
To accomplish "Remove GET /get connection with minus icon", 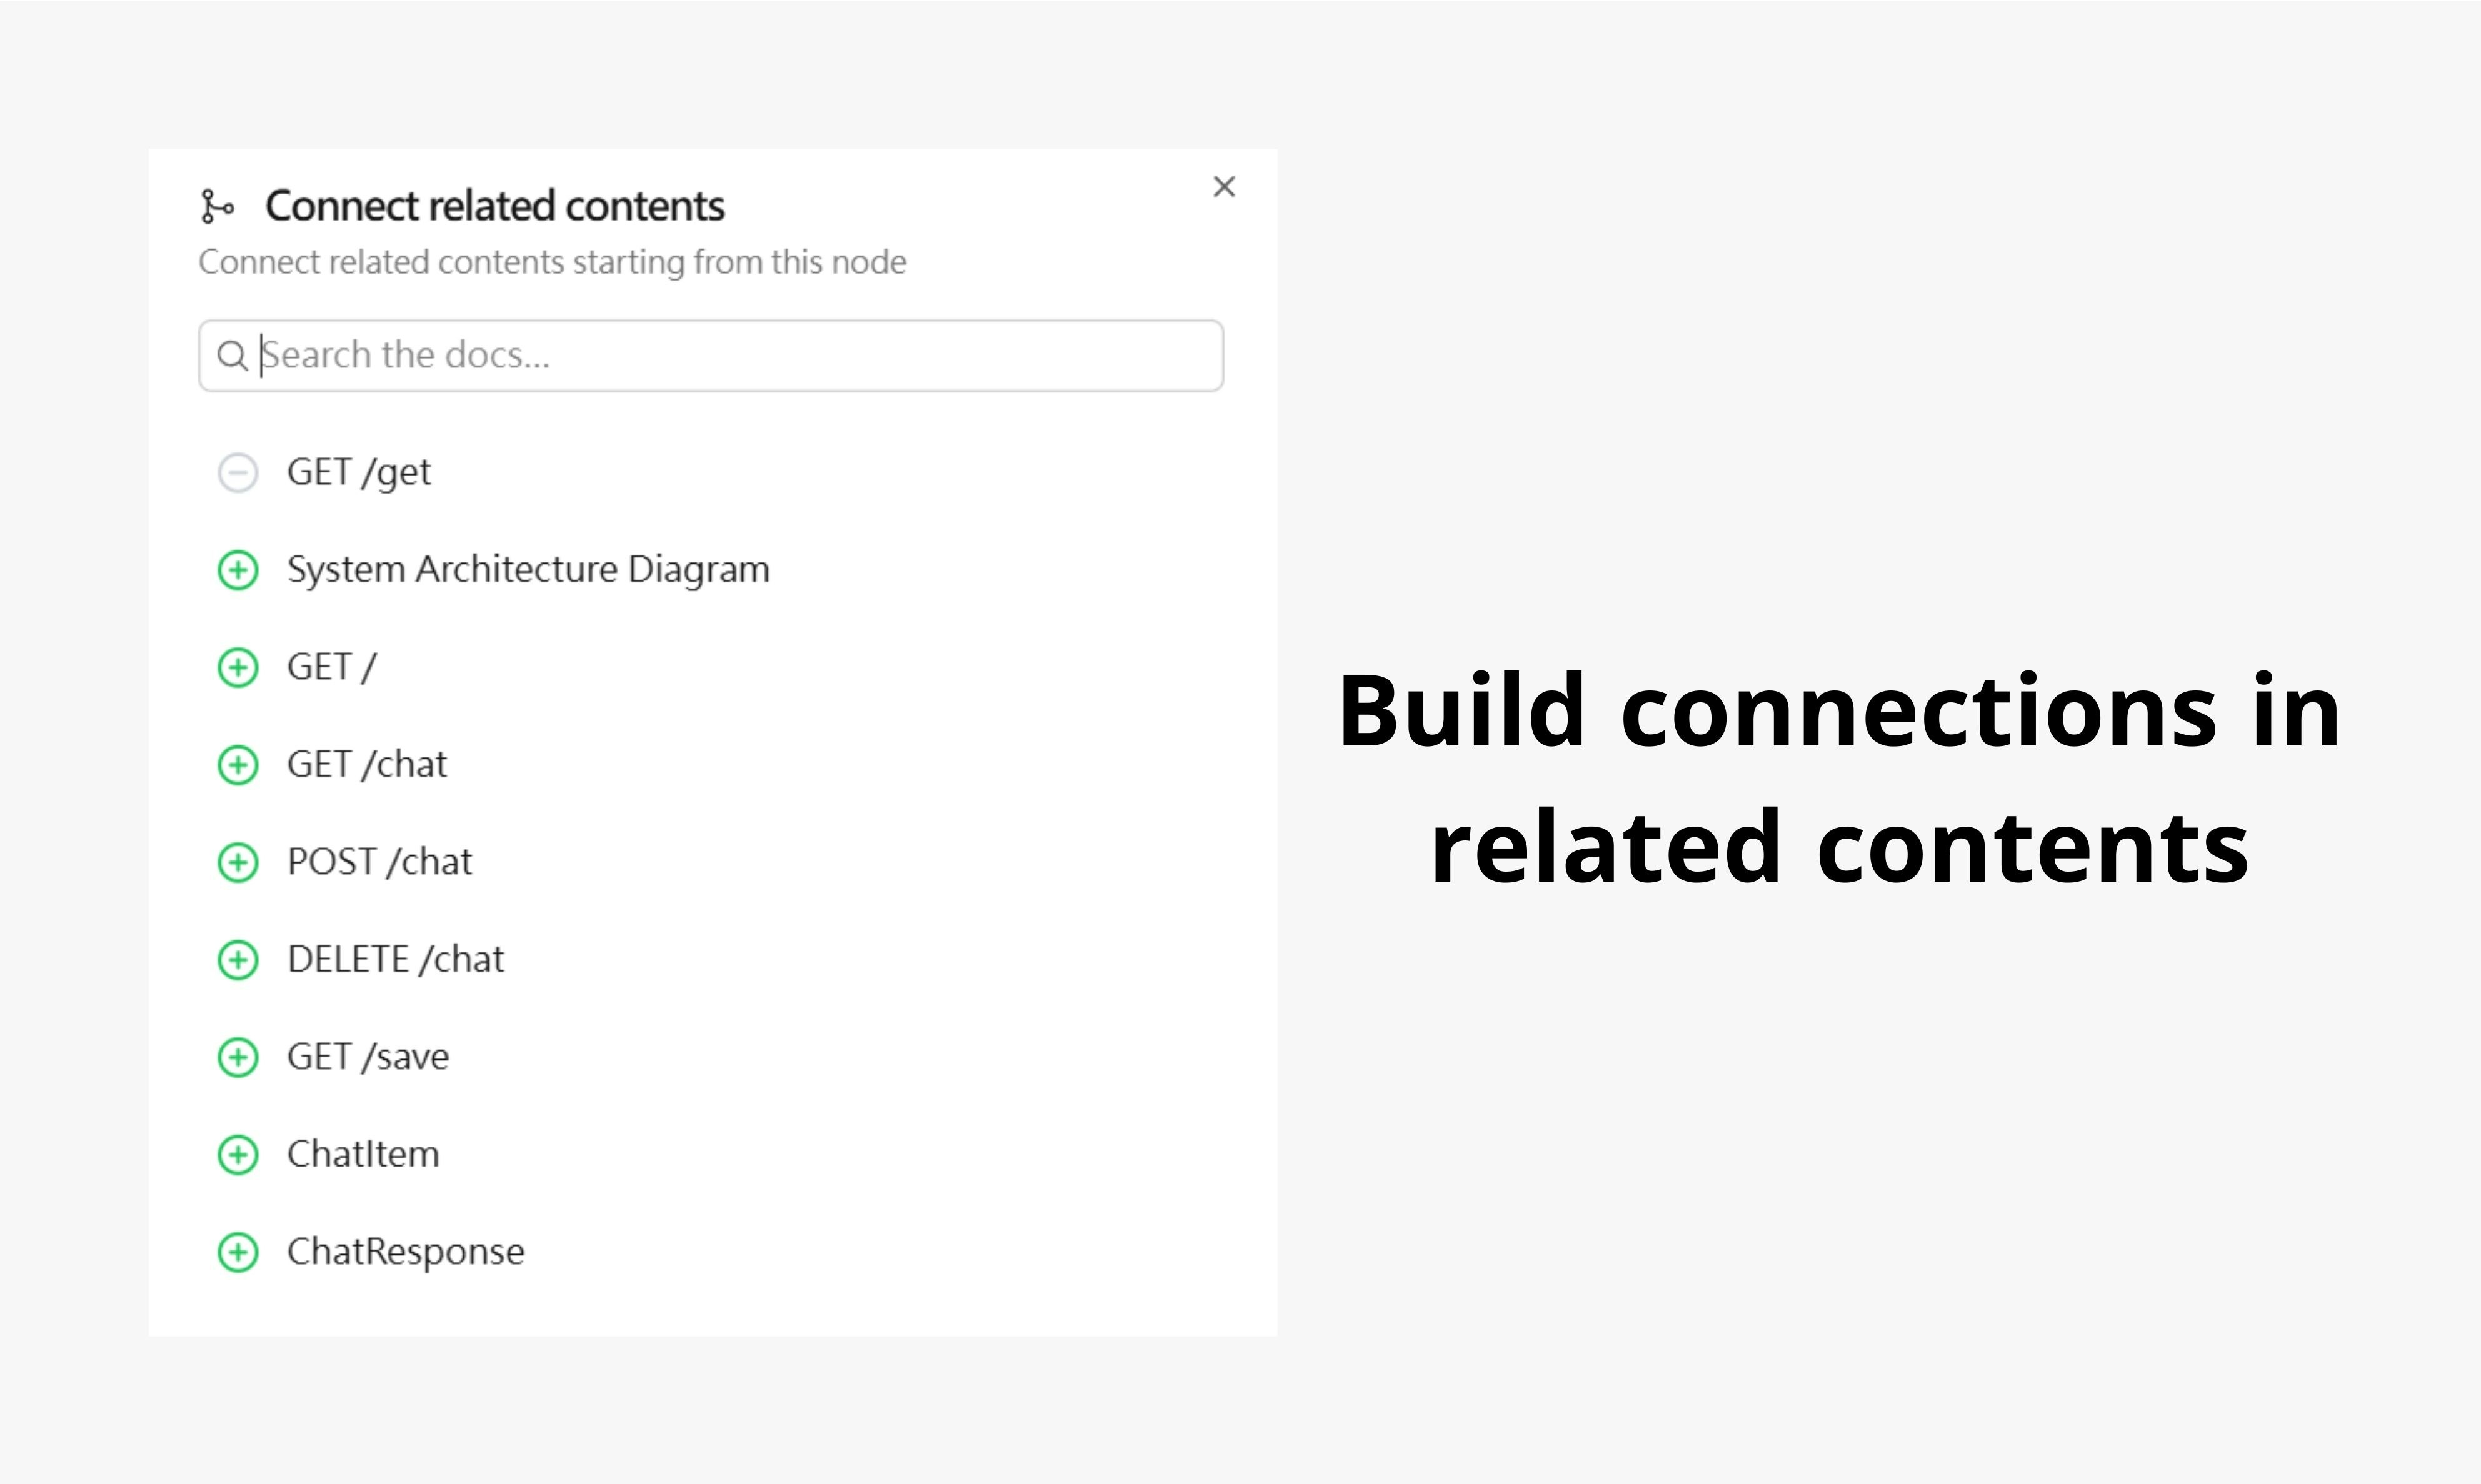I will [238, 473].
